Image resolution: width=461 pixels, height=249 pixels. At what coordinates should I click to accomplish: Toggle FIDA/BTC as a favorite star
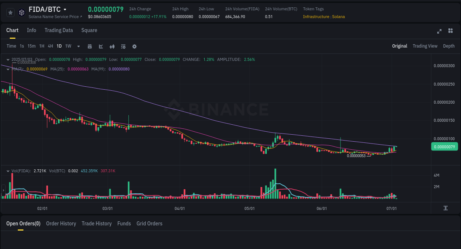(10, 12)
